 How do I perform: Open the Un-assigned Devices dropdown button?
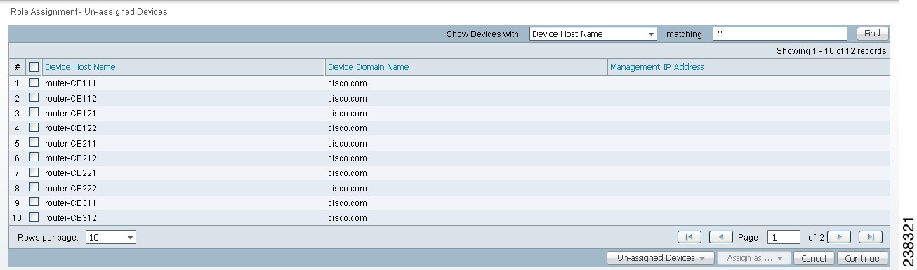(661, 258)
